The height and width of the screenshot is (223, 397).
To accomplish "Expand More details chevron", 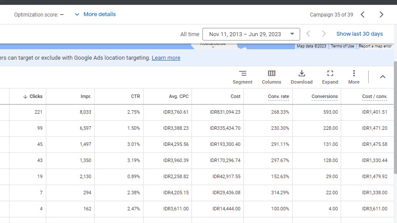I will pos(77,14).
